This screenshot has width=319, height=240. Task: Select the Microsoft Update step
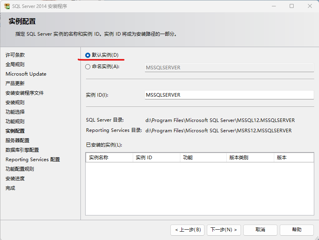pos(26,74)
